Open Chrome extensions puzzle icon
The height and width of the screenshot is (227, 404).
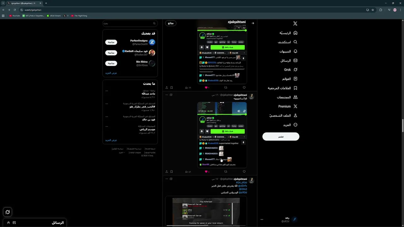click(x=381, y=10)
